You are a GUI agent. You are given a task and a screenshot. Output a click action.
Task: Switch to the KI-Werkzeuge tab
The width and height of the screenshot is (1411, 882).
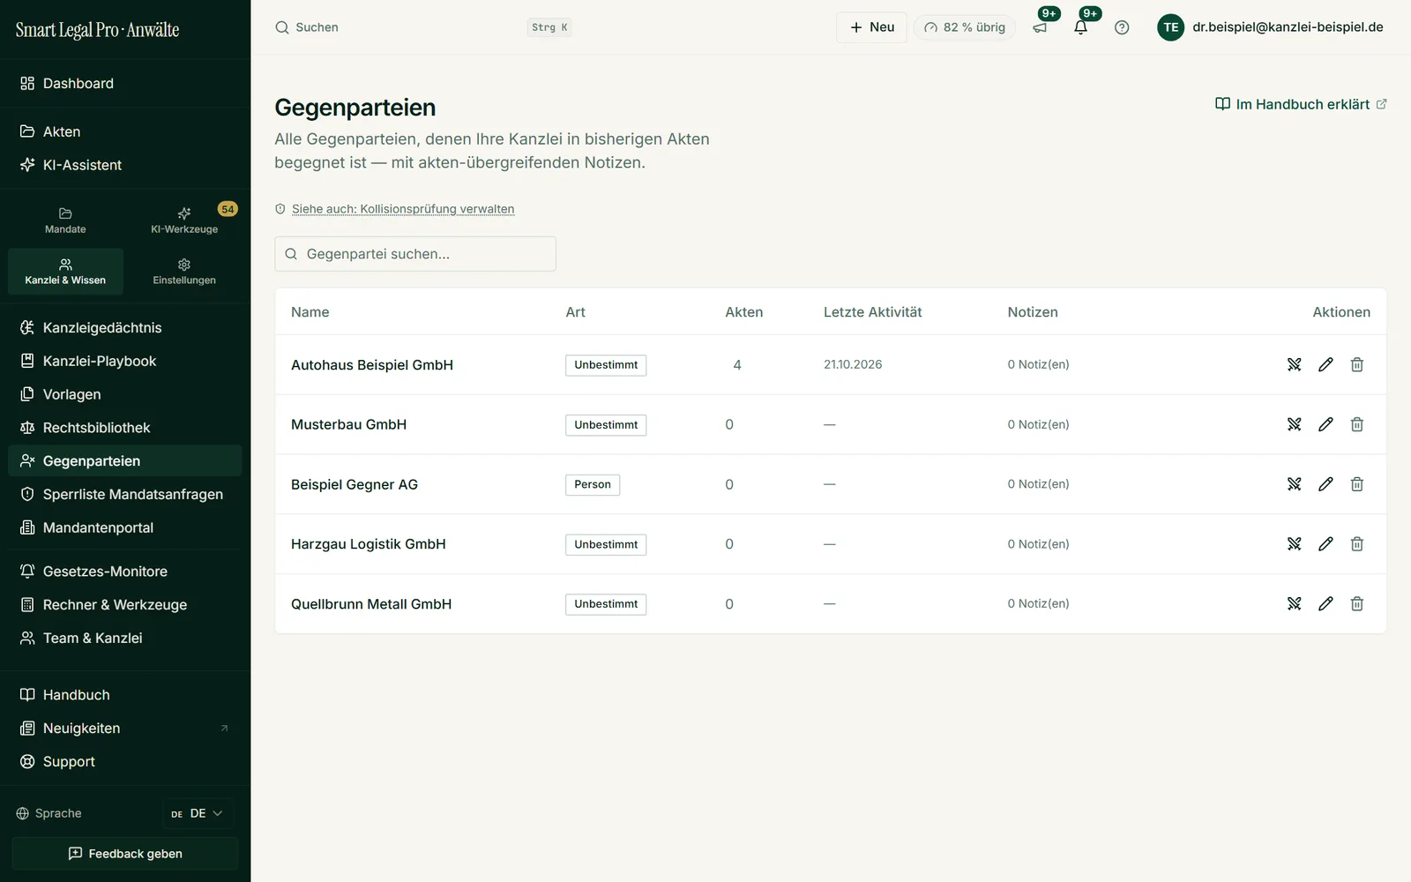coord(184,220)
